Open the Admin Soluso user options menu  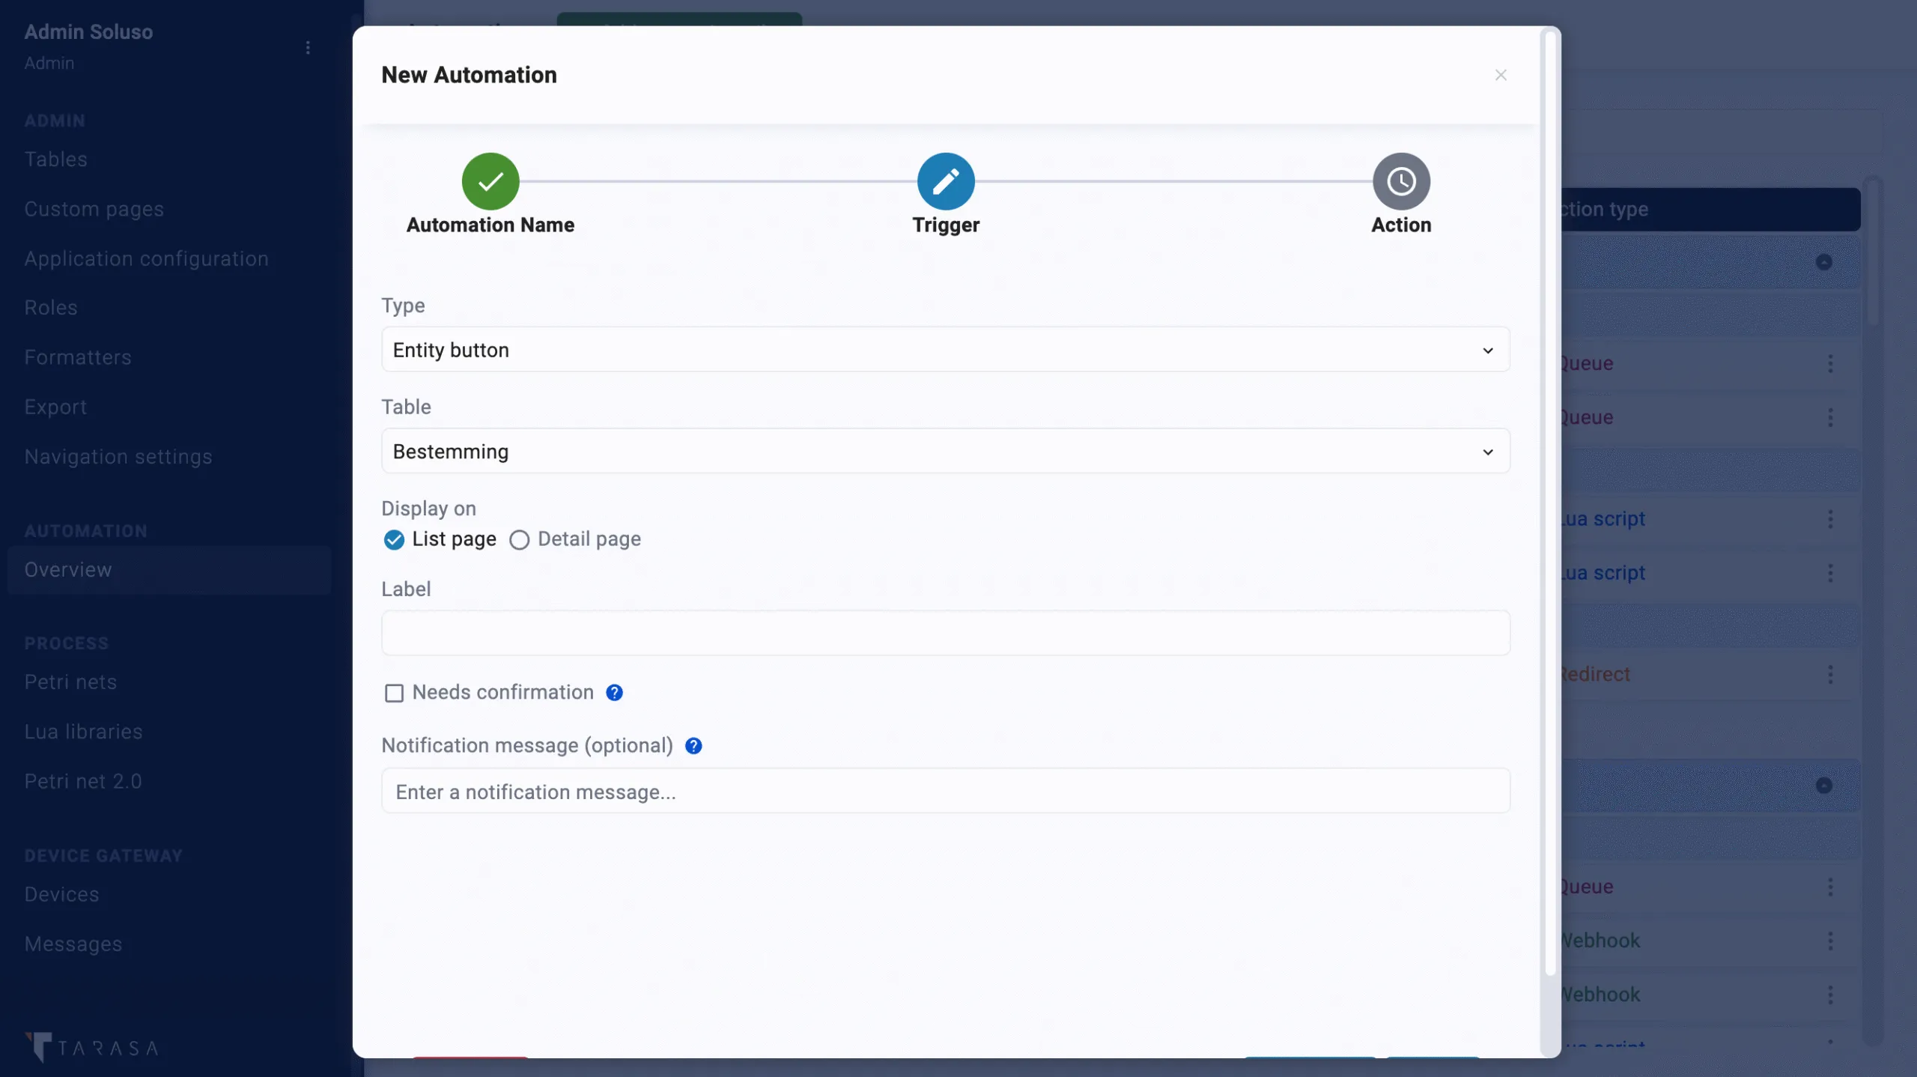tap(308, 48)
